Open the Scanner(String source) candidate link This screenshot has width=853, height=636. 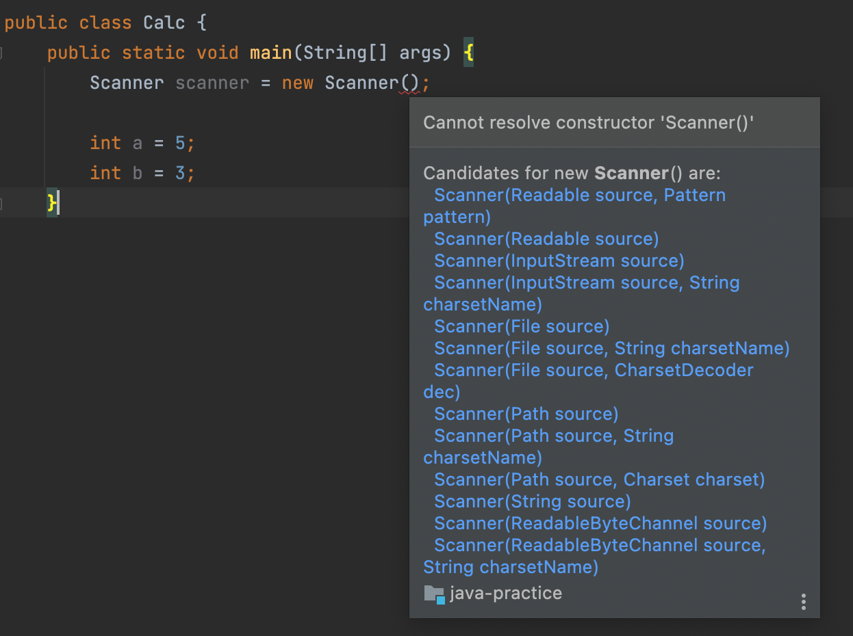pos(531,501)
